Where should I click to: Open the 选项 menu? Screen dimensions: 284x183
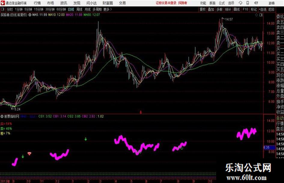231,3
